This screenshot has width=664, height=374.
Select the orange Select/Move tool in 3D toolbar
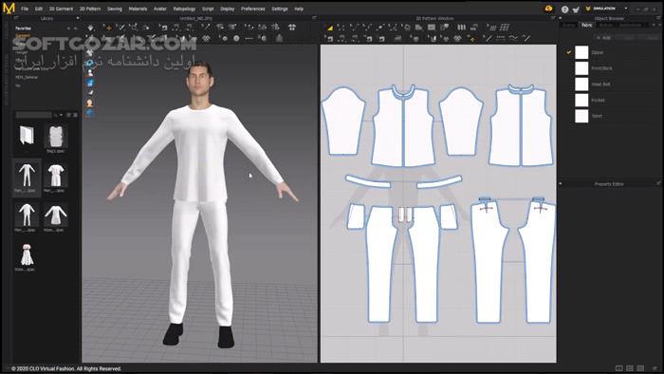[108, 28]
